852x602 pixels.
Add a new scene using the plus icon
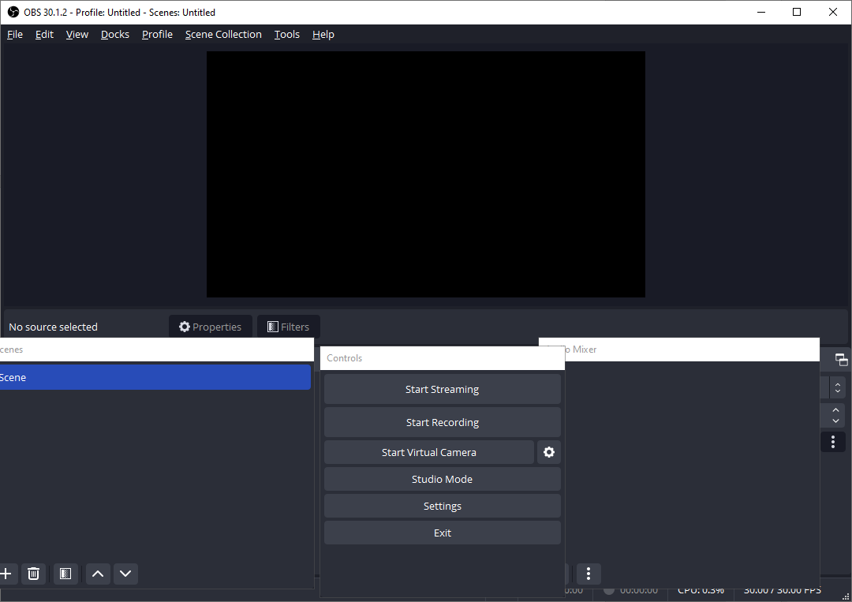click(x=8, y=574)
